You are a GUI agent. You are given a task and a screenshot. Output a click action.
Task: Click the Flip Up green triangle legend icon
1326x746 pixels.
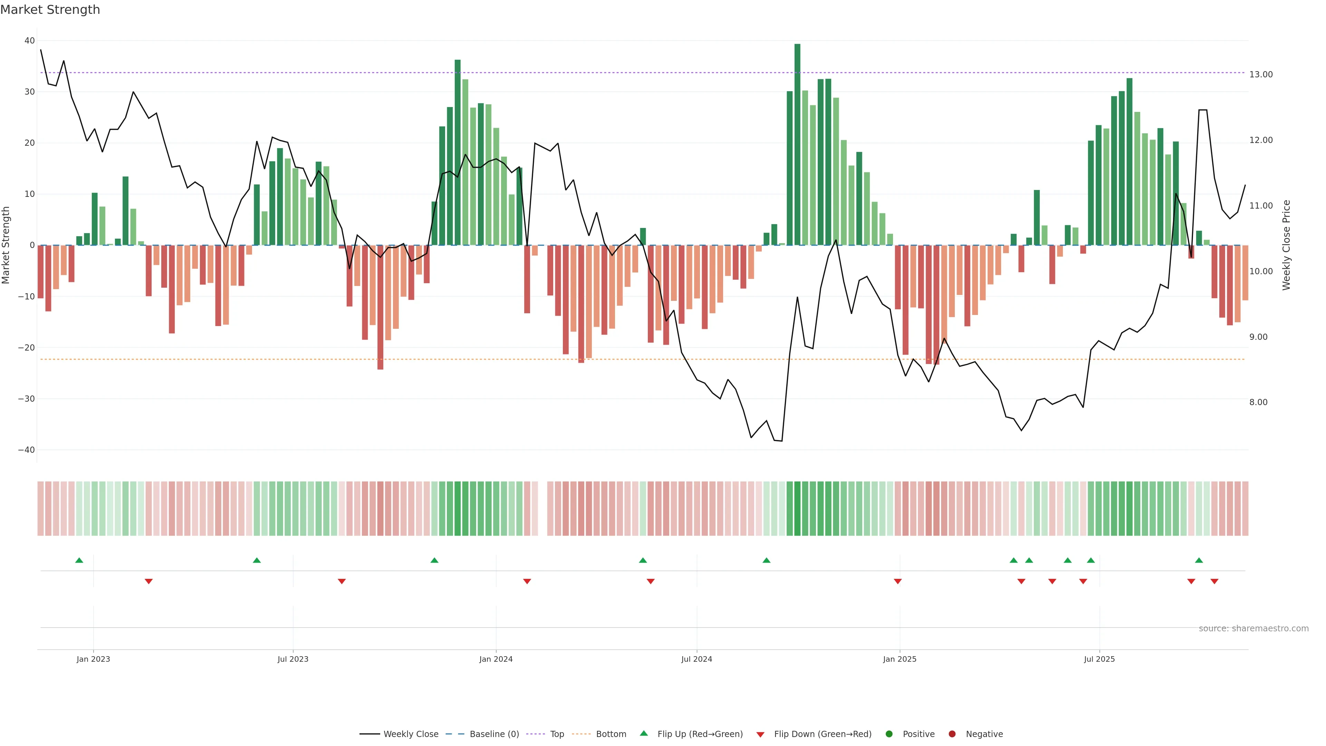[643, 733]
